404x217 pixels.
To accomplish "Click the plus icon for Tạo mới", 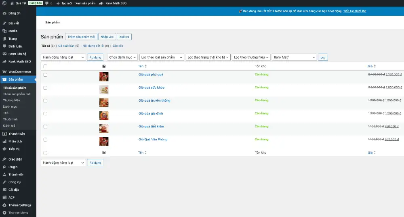I will click(x=58, y=3).
